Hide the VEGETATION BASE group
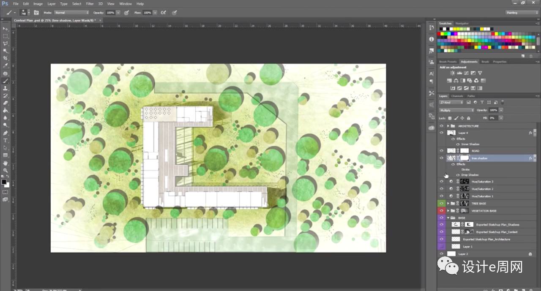Viewport: 541px width, 291px height. coord(442,210)
